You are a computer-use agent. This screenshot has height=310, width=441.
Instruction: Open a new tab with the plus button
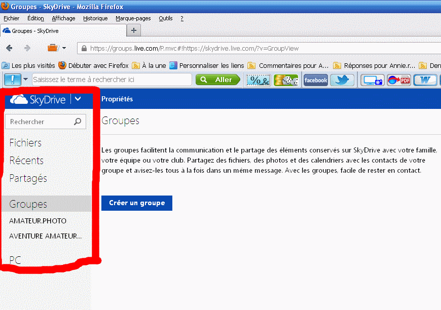pos(134,30)
